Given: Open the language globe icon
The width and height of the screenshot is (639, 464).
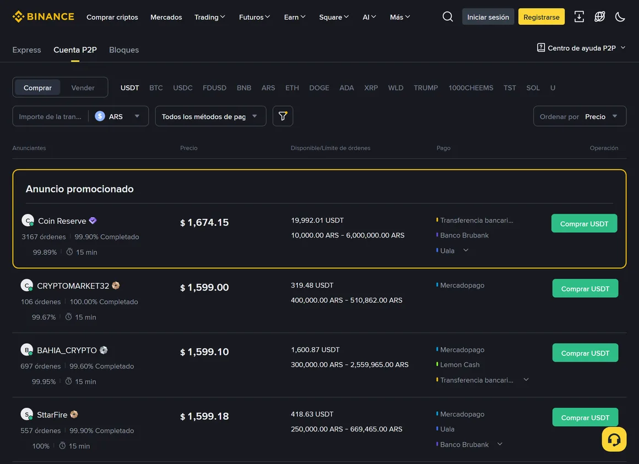Looking at the screenshot, I should 599,17.
